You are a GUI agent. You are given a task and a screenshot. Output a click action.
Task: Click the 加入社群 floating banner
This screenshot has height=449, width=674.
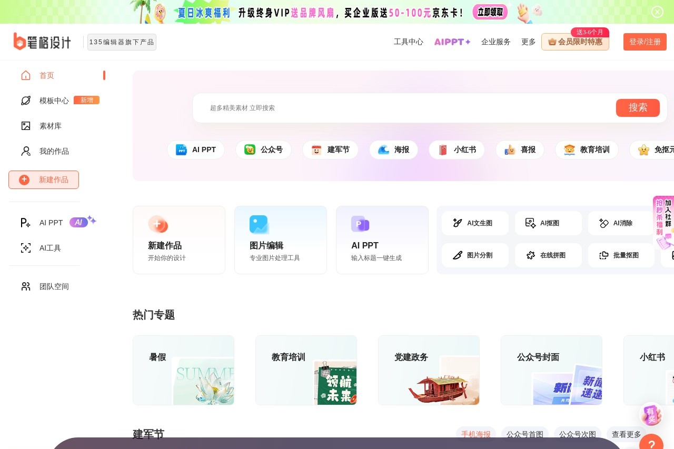click(663, 223)
